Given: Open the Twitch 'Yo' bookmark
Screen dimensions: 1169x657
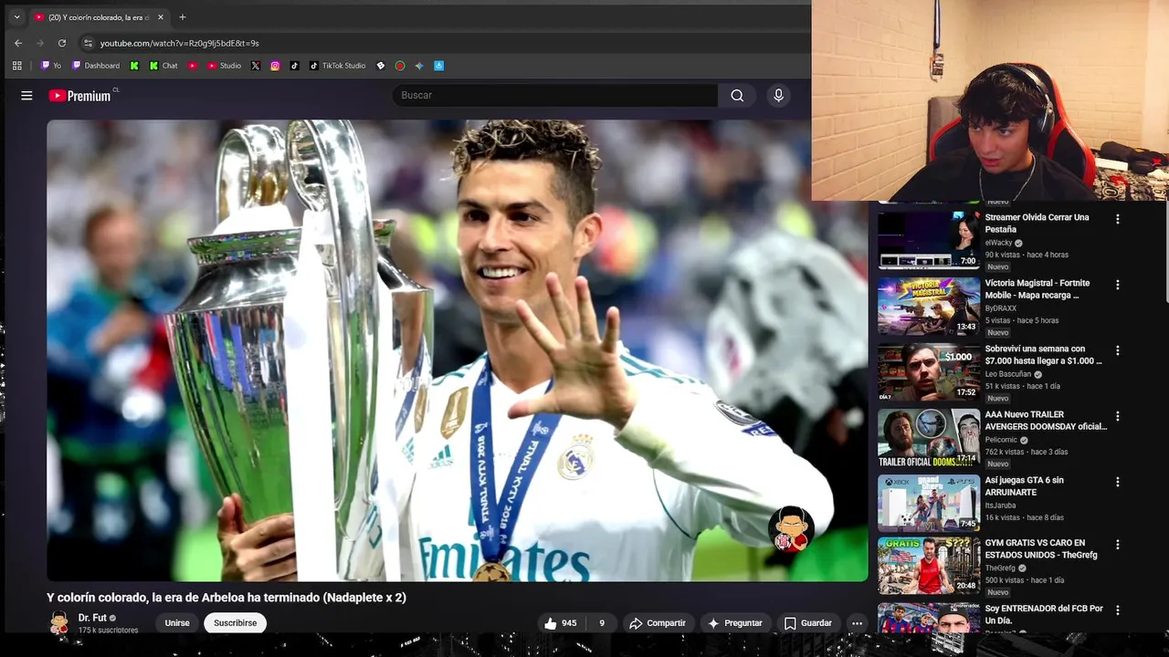Looking at the screenshot, I should click(x=51, y=66).
